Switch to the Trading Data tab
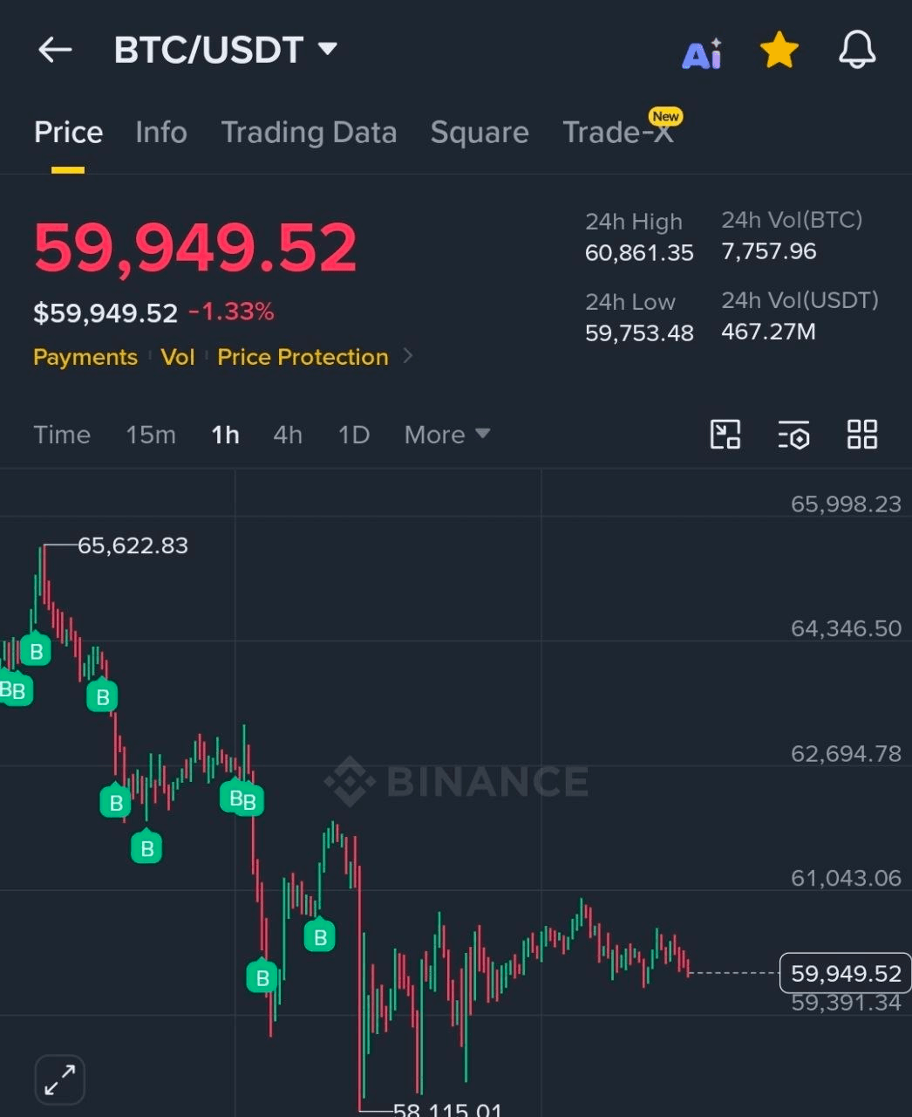This screenshot has width=912, height=1117. point(309,133)
